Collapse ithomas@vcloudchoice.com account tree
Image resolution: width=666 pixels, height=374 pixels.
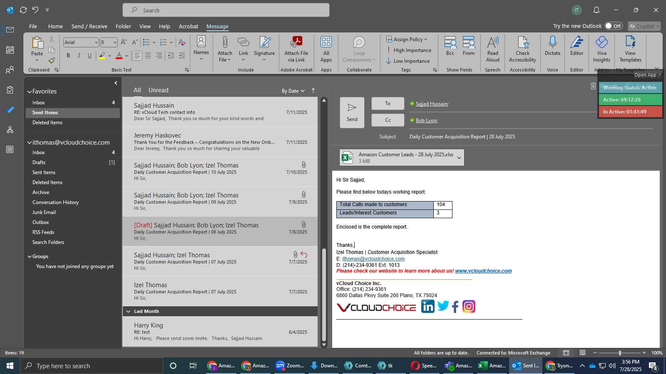tap(30, 143)
